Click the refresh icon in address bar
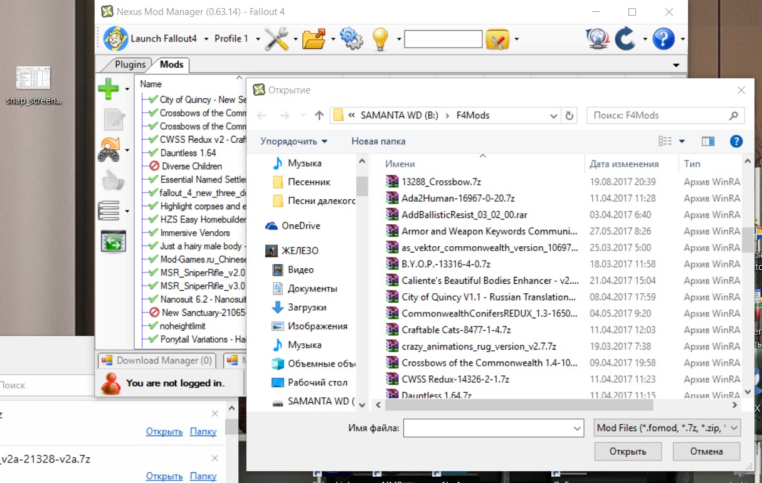Image resolution: width=762 pixels, height=483 pixels. [569, 115]
